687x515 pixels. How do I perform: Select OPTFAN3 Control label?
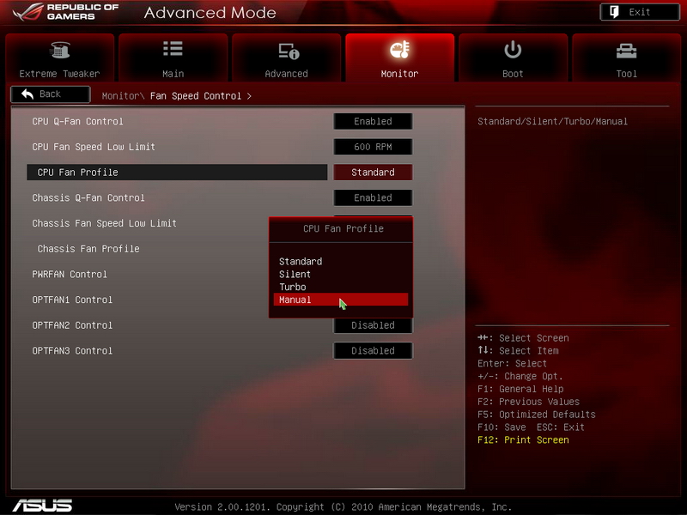pos(72,351)
